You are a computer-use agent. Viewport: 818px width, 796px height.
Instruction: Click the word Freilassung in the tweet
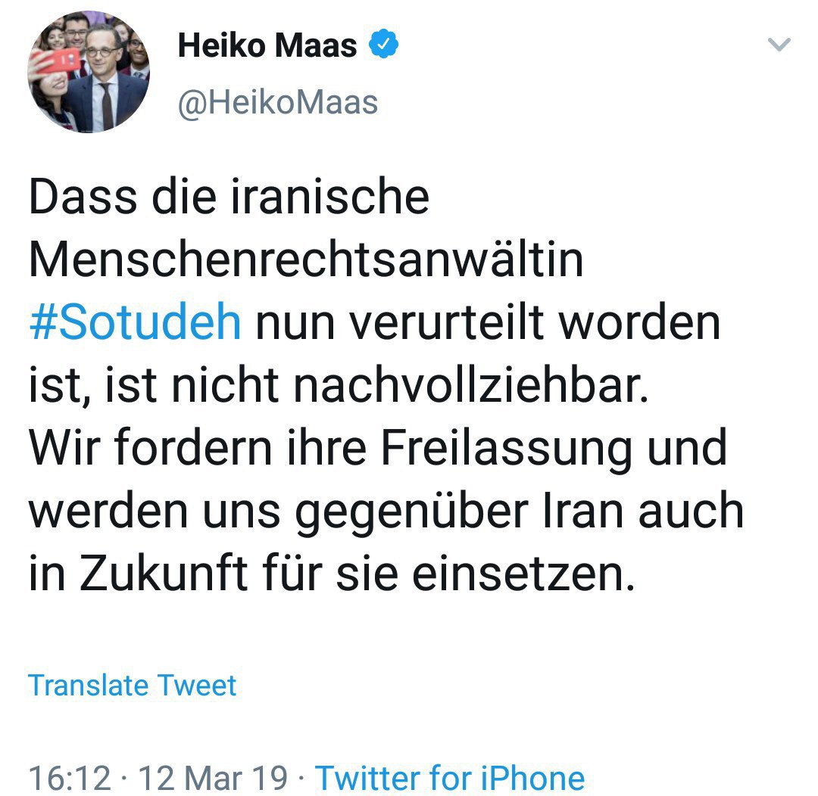tap(505, 448)
